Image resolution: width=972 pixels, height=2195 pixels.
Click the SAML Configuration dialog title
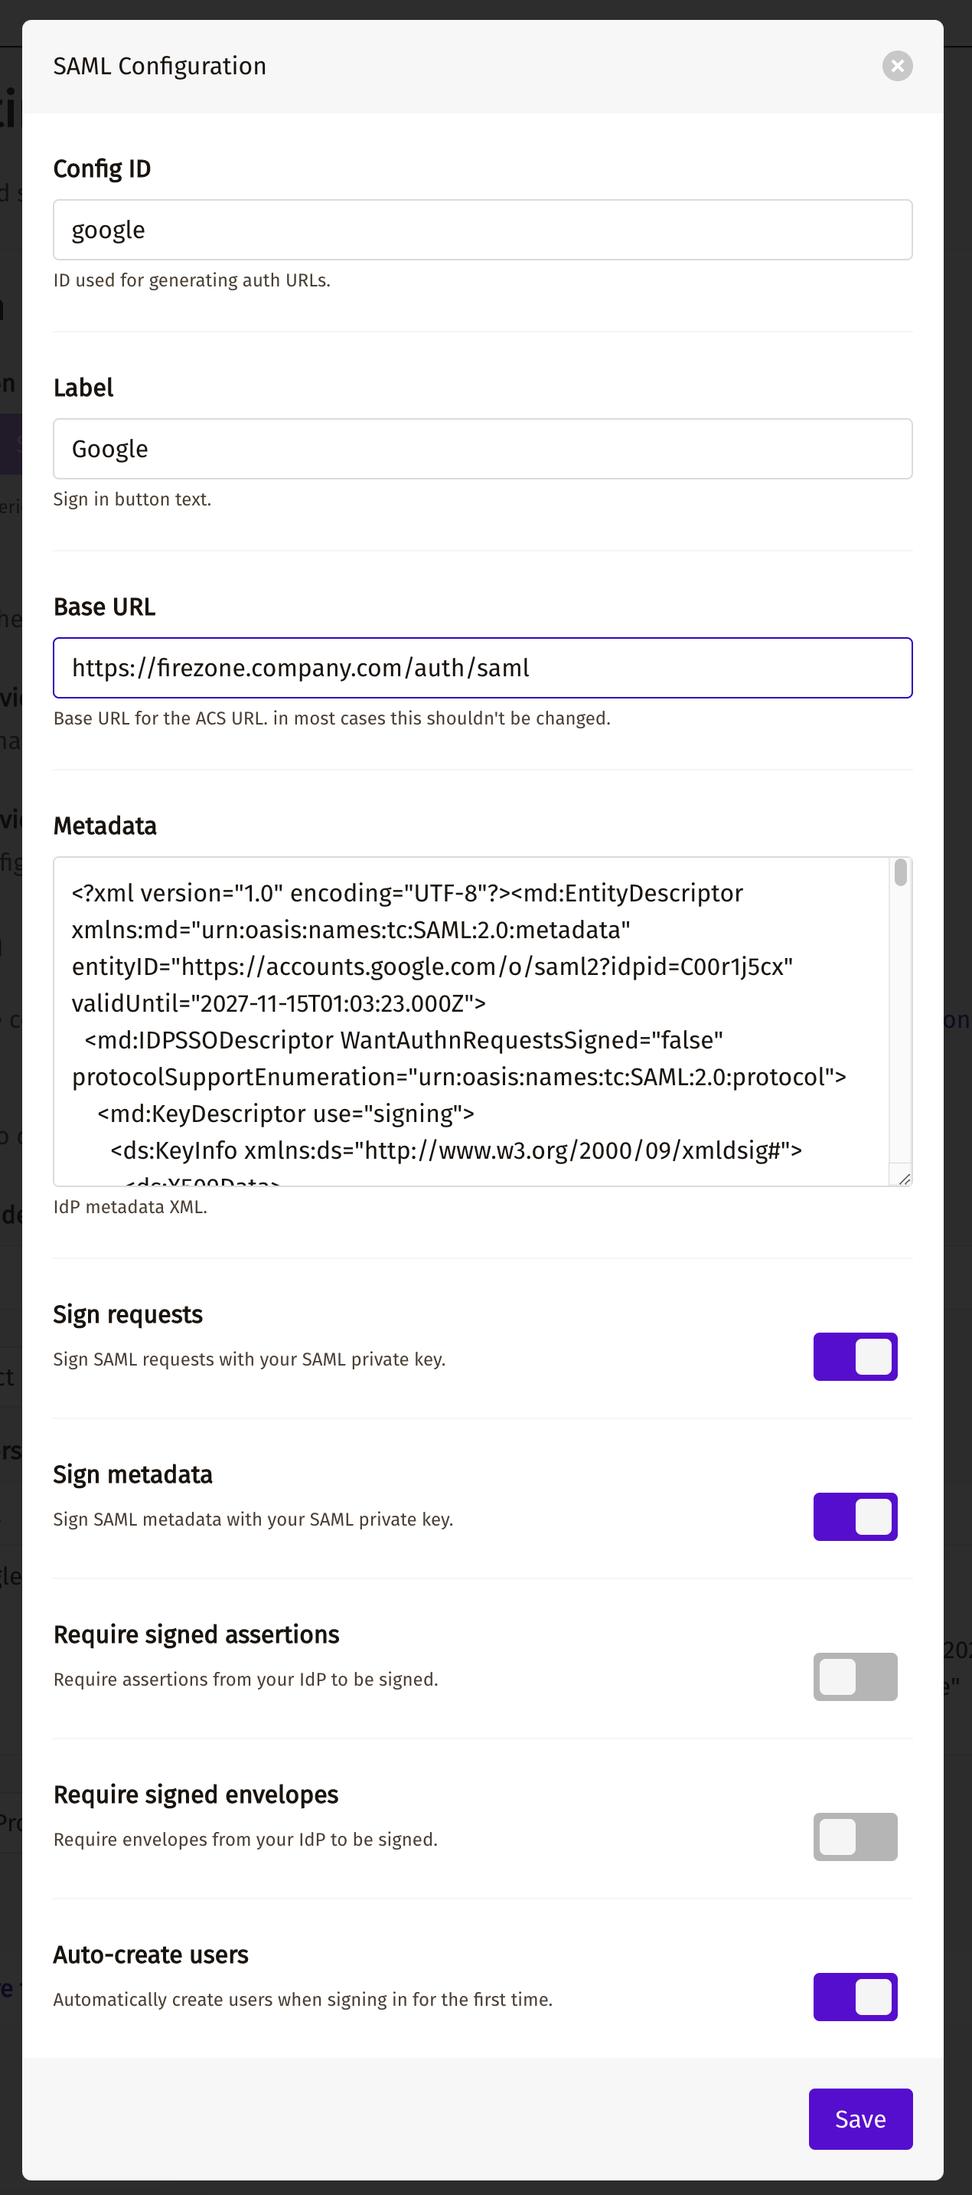click(160, 66)
